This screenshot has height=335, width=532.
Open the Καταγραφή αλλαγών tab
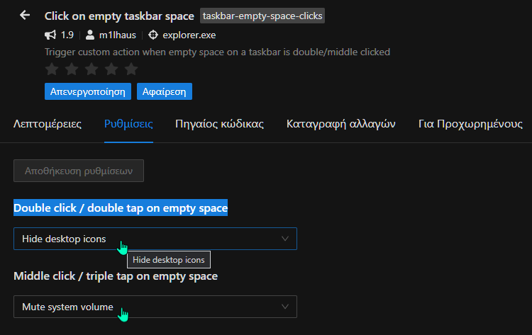tap(341, 124)
